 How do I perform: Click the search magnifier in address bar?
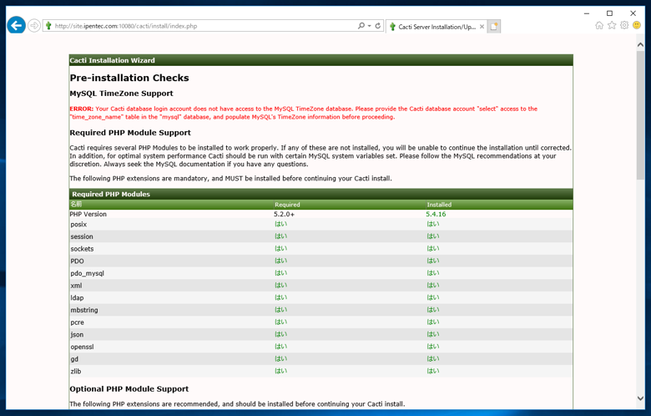361,26
